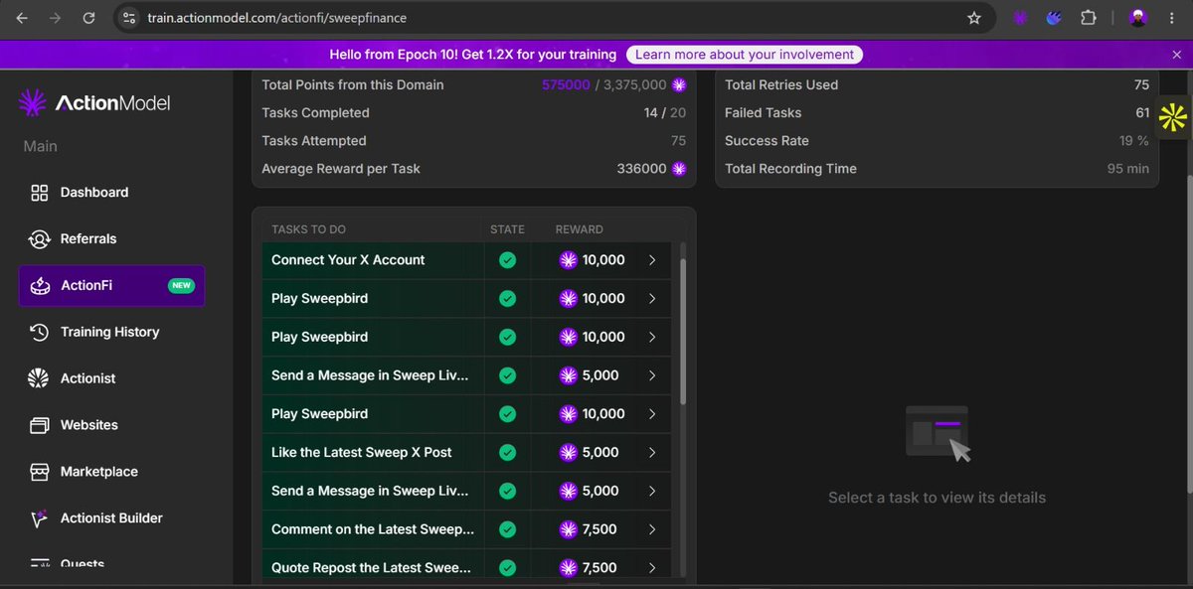Click the Actionist starburst icon
1193x589 pixels.
point(39,378)
